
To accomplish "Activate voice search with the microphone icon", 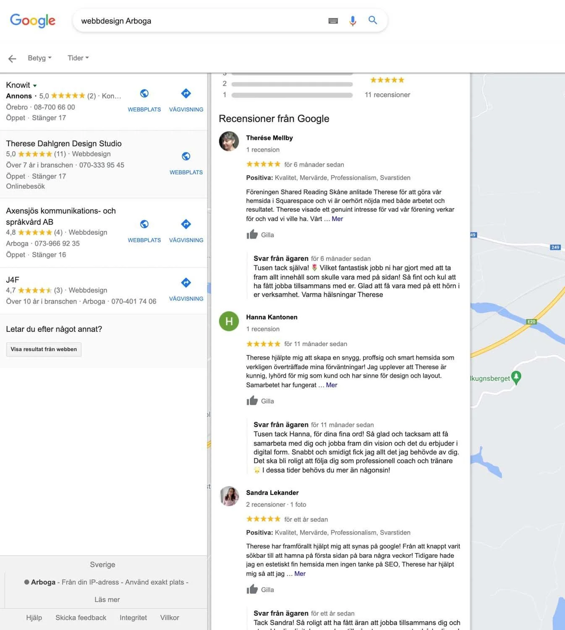I will (x=352, y=20).
